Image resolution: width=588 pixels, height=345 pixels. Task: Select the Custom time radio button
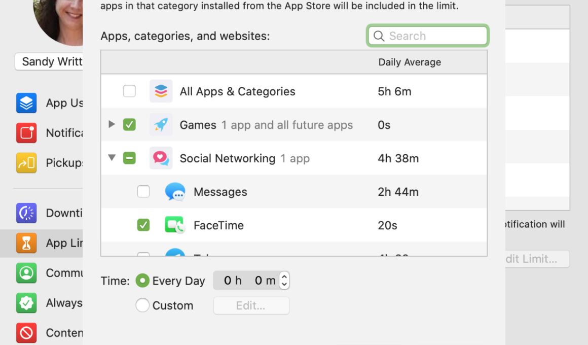(x=142, y=305)
